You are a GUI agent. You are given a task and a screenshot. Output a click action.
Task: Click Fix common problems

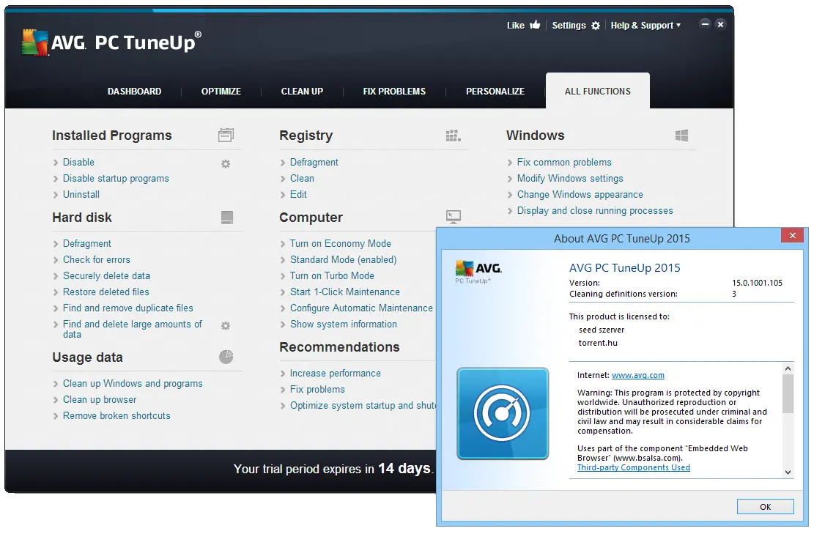pos(564,163)
